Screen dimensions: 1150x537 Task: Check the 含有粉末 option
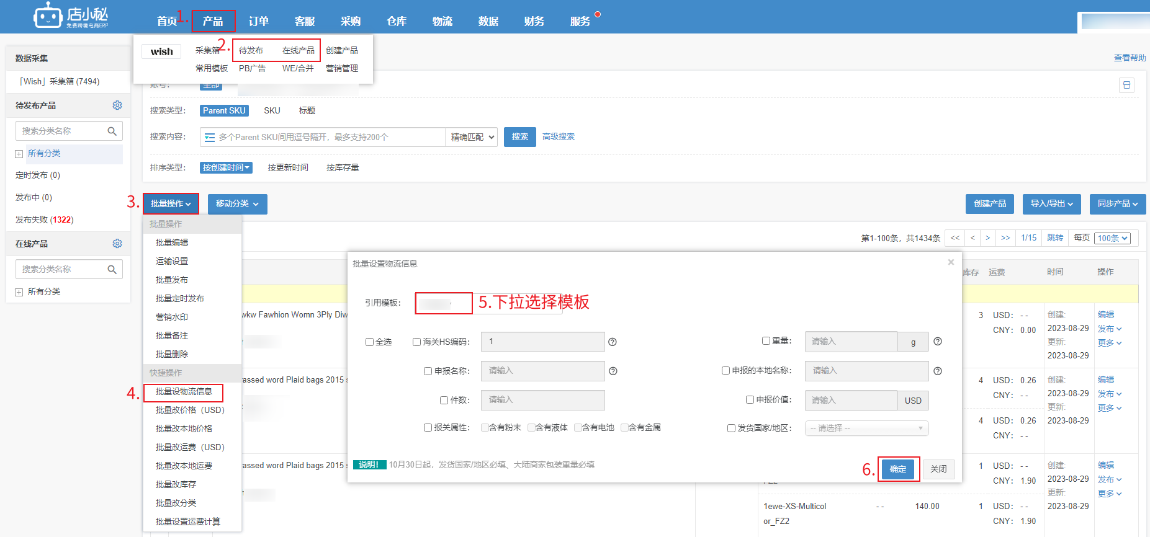coord(485,427)
